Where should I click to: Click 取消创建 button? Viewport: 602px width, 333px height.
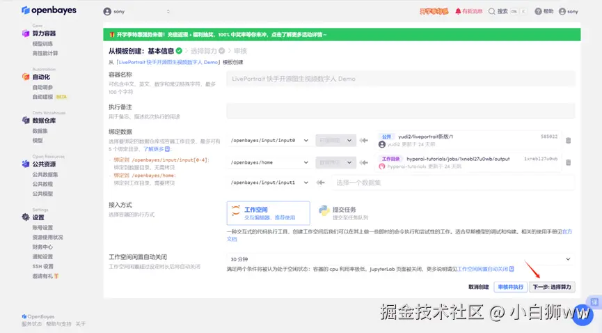479,287
